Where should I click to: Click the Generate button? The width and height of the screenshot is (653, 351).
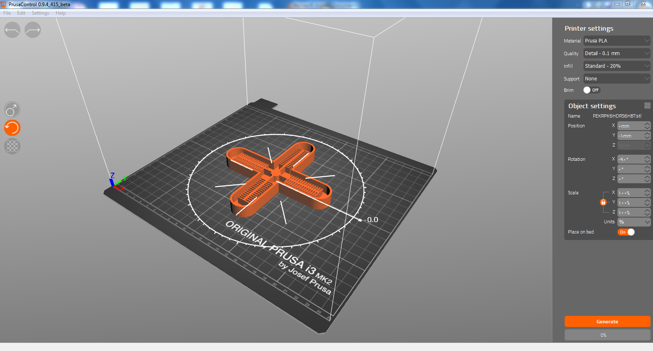(607, 322)
